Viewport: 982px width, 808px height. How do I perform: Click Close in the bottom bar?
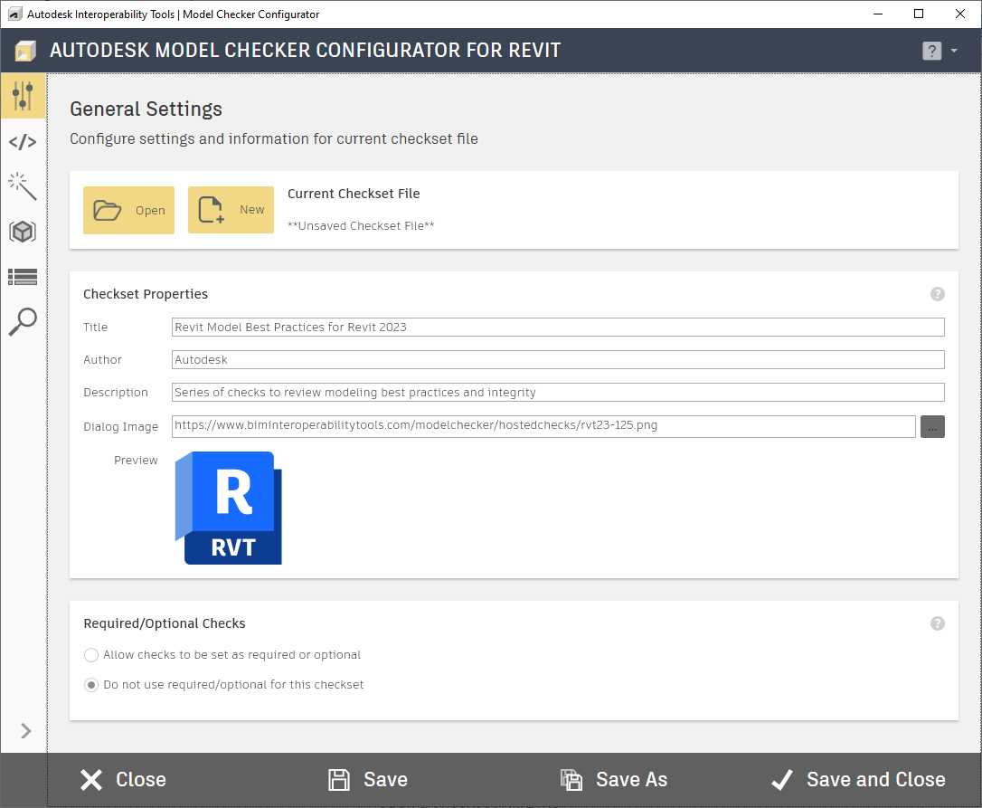click(123, 780)
